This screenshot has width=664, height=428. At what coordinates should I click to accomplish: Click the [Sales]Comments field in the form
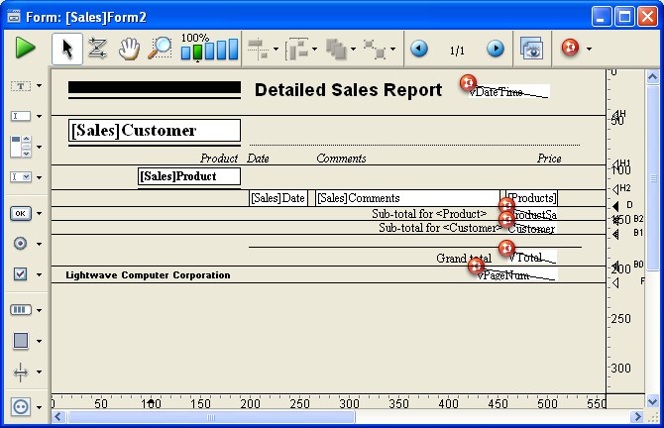coord(406,198)
